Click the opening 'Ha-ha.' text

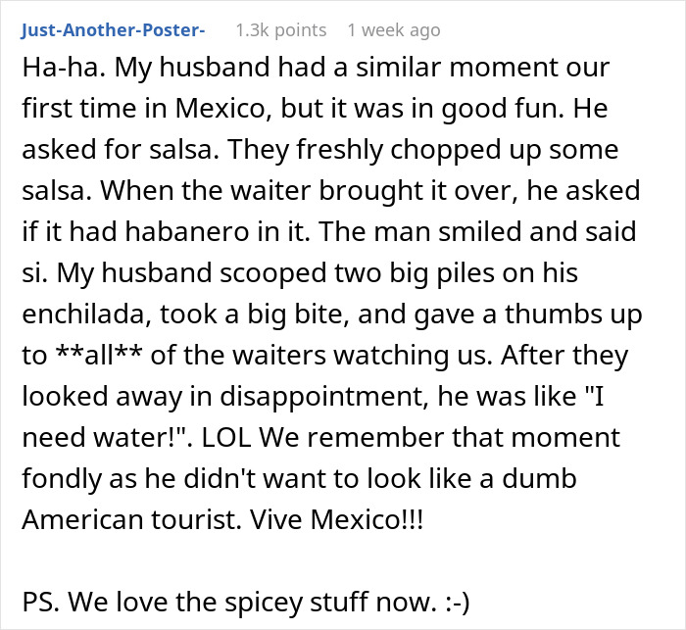click(x=64, y=68)
